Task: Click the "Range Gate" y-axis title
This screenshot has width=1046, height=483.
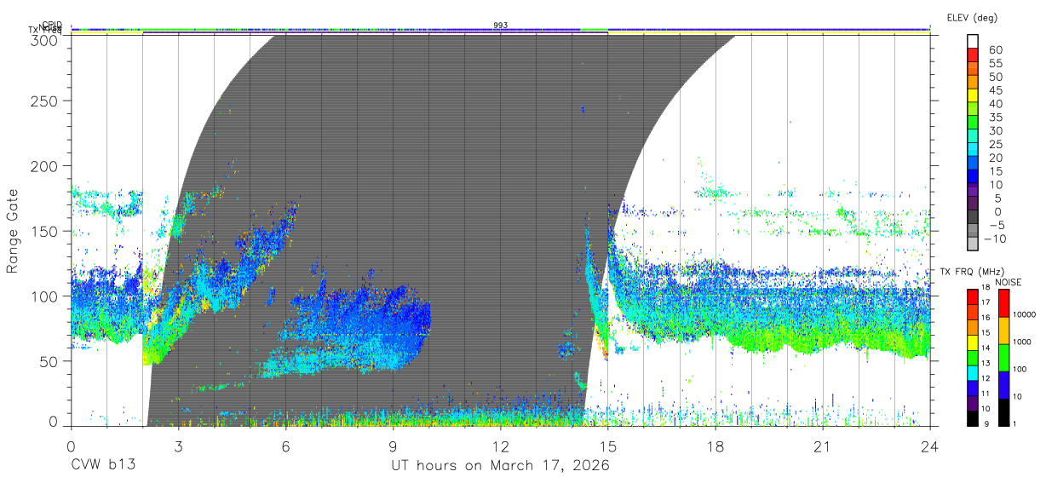Action: (13, 230)
